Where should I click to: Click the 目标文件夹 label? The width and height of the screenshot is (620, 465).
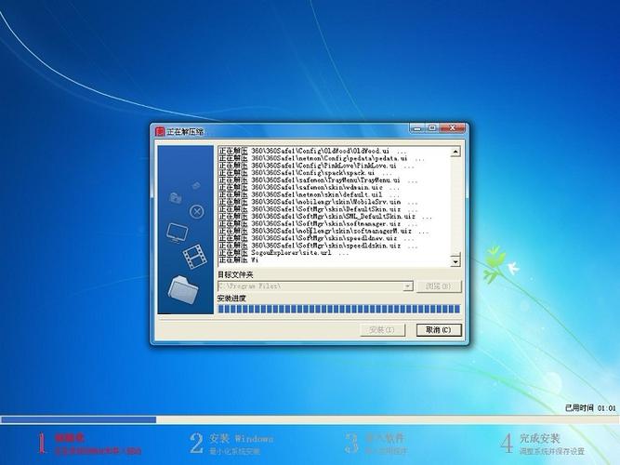tap(235, 274)
